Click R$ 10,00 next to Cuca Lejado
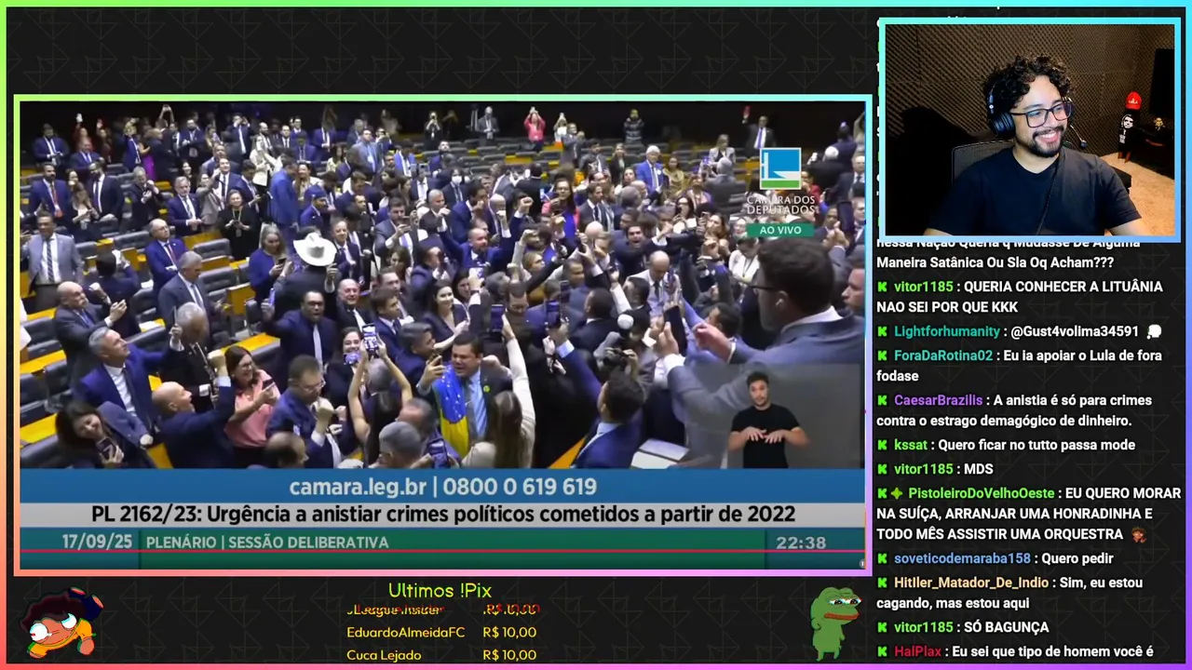The width and height of the screenshot is (1192, 670). pyautogui.click(x=509, y=655)
